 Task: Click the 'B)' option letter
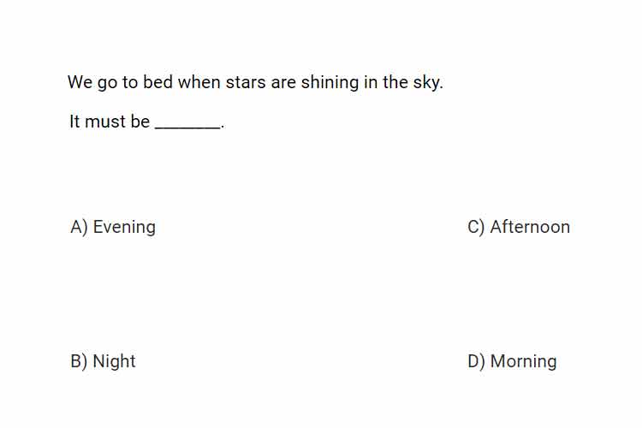click(x=79, y=361)
